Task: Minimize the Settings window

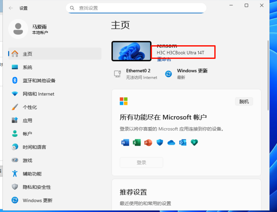Action: (231, 5)
